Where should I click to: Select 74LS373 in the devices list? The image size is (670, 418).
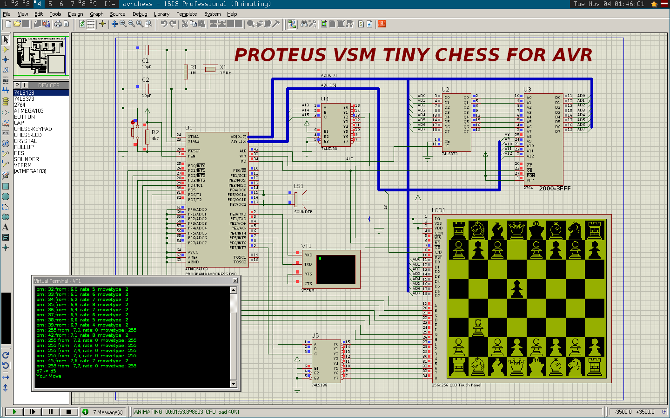click(41, 98)
